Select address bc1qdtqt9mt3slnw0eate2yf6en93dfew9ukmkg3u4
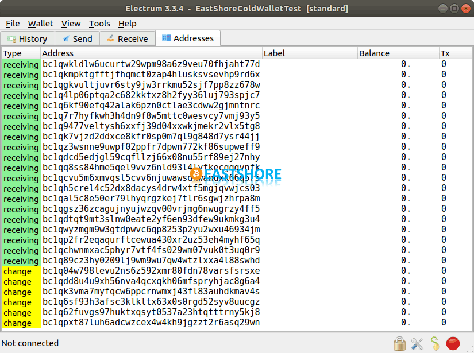 [x=151, y=219]
